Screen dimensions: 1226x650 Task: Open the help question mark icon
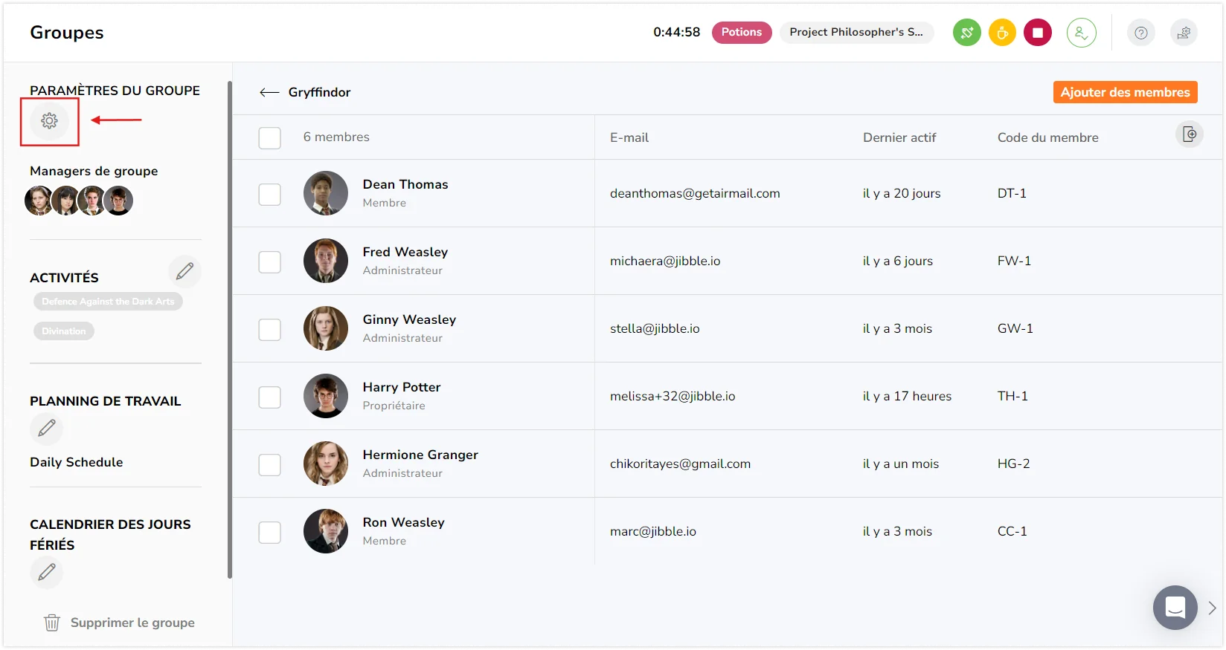(x=1140, y=33)
